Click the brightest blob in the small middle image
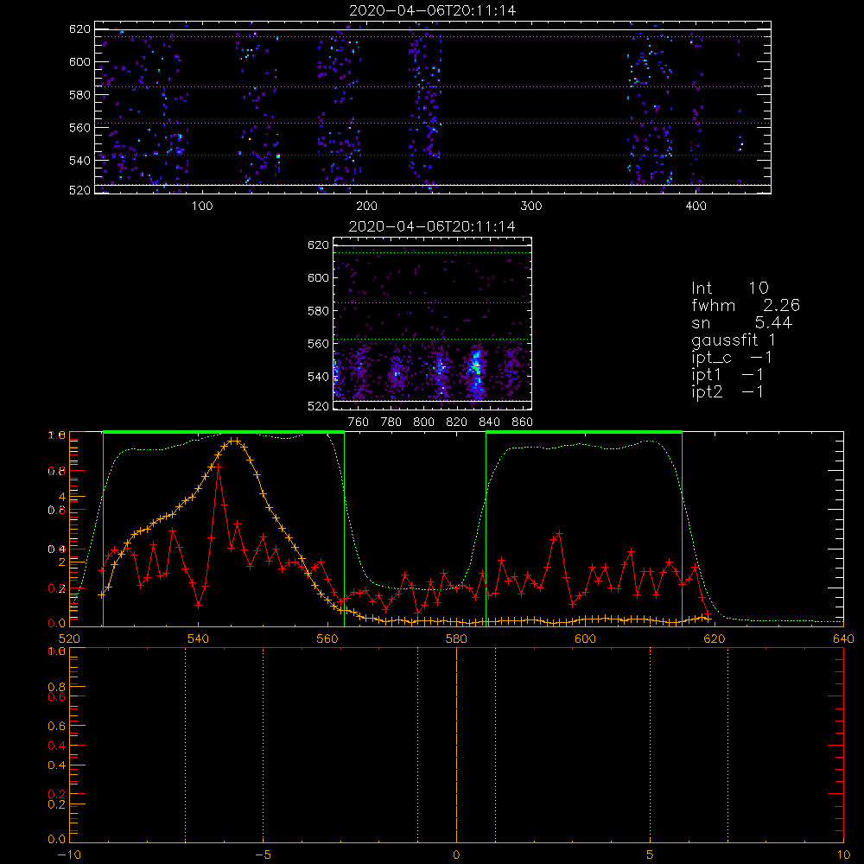The height and width of the screenshot is (864, 864). [x=476, y=366]
